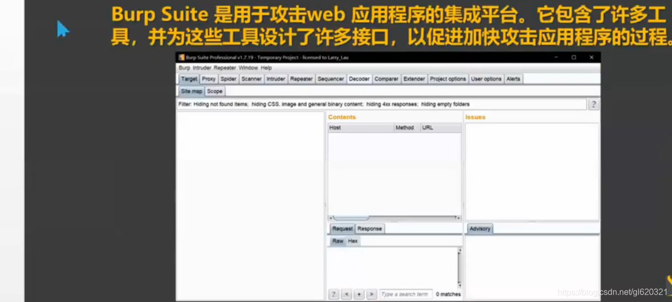Click the Contents panel heading
The image size is (672, 302).
[342, 117]
